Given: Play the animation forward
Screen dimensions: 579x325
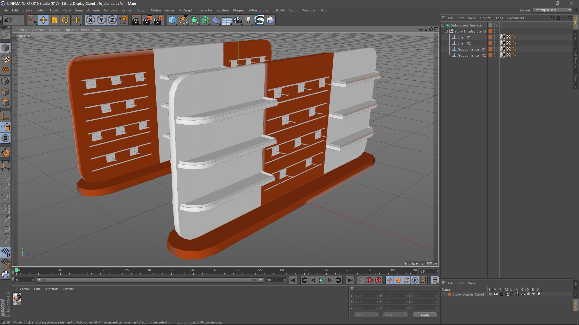Looking at the screenshot, I should pyautogui.click(x=321, y=280).
